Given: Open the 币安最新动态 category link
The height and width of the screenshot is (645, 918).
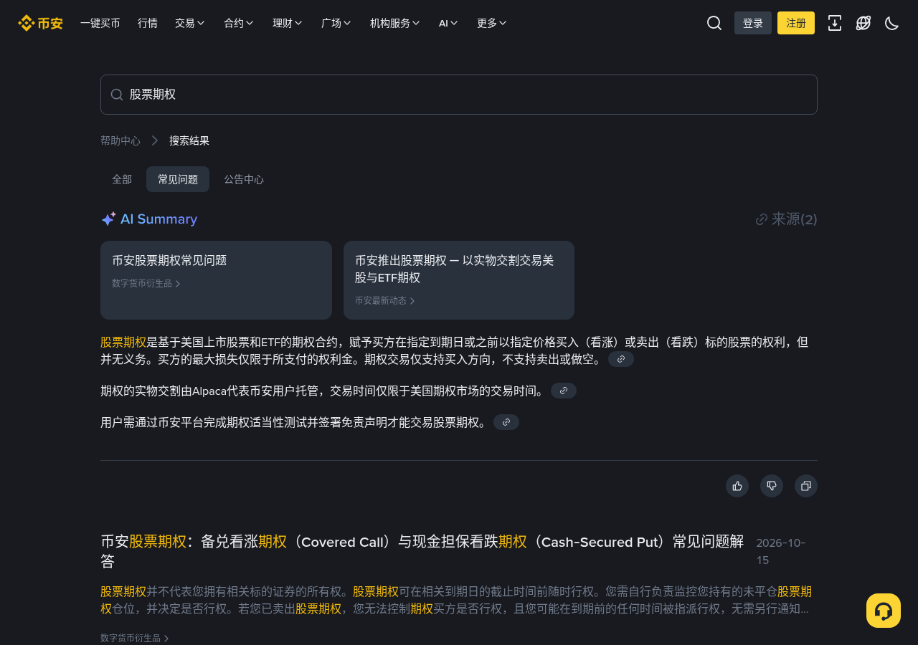Looking at the screenshot, I should tap(385, 301).
